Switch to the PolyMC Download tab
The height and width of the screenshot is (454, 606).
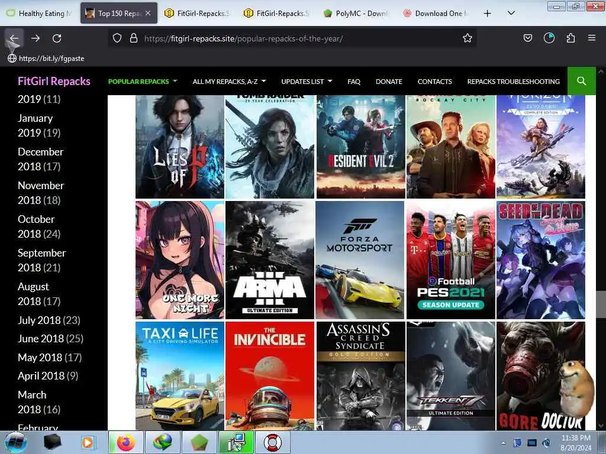[356, 14]
